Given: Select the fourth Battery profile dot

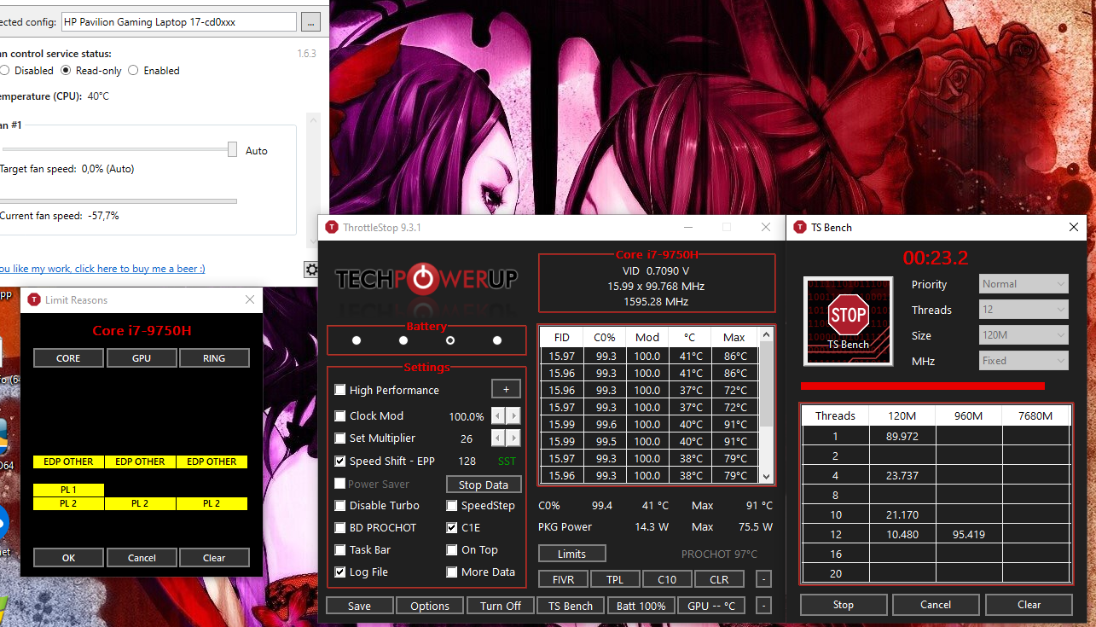Looking at the screenshot, I should (497, 340).
